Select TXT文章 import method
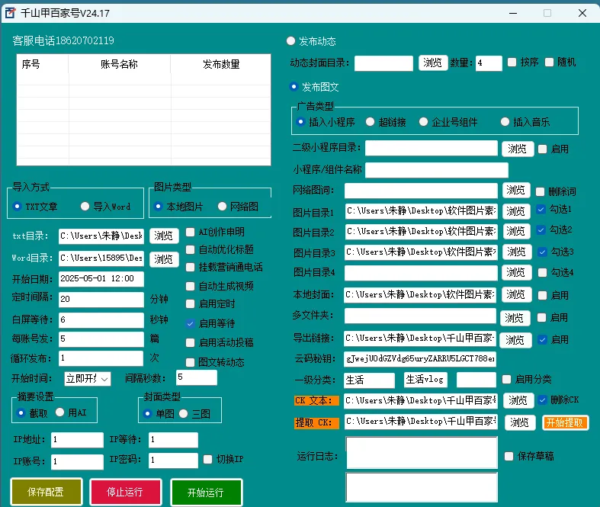 pos(17,207)
